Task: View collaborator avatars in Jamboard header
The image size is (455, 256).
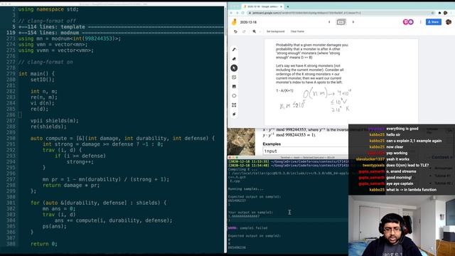Action: point(408,22)
